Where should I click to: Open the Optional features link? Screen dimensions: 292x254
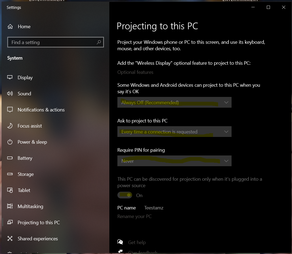tap(135, 72)
